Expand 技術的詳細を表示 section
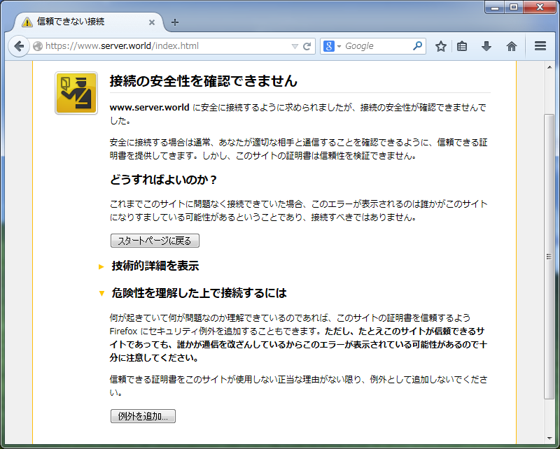The image size is (560, 449). tap(155, 266)
